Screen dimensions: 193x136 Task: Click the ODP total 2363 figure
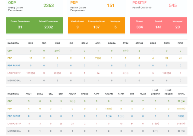[x=49, y=5]
